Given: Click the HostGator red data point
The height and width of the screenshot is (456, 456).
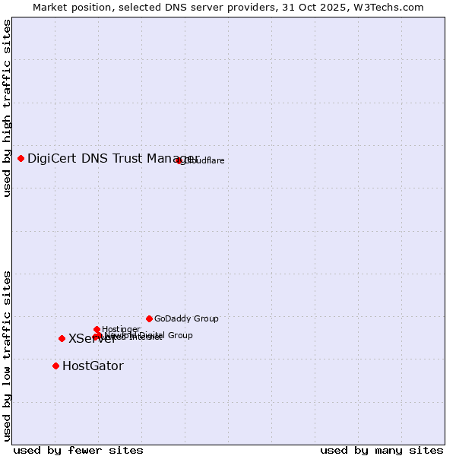Looking at the screenshot, I should [55, 366].
